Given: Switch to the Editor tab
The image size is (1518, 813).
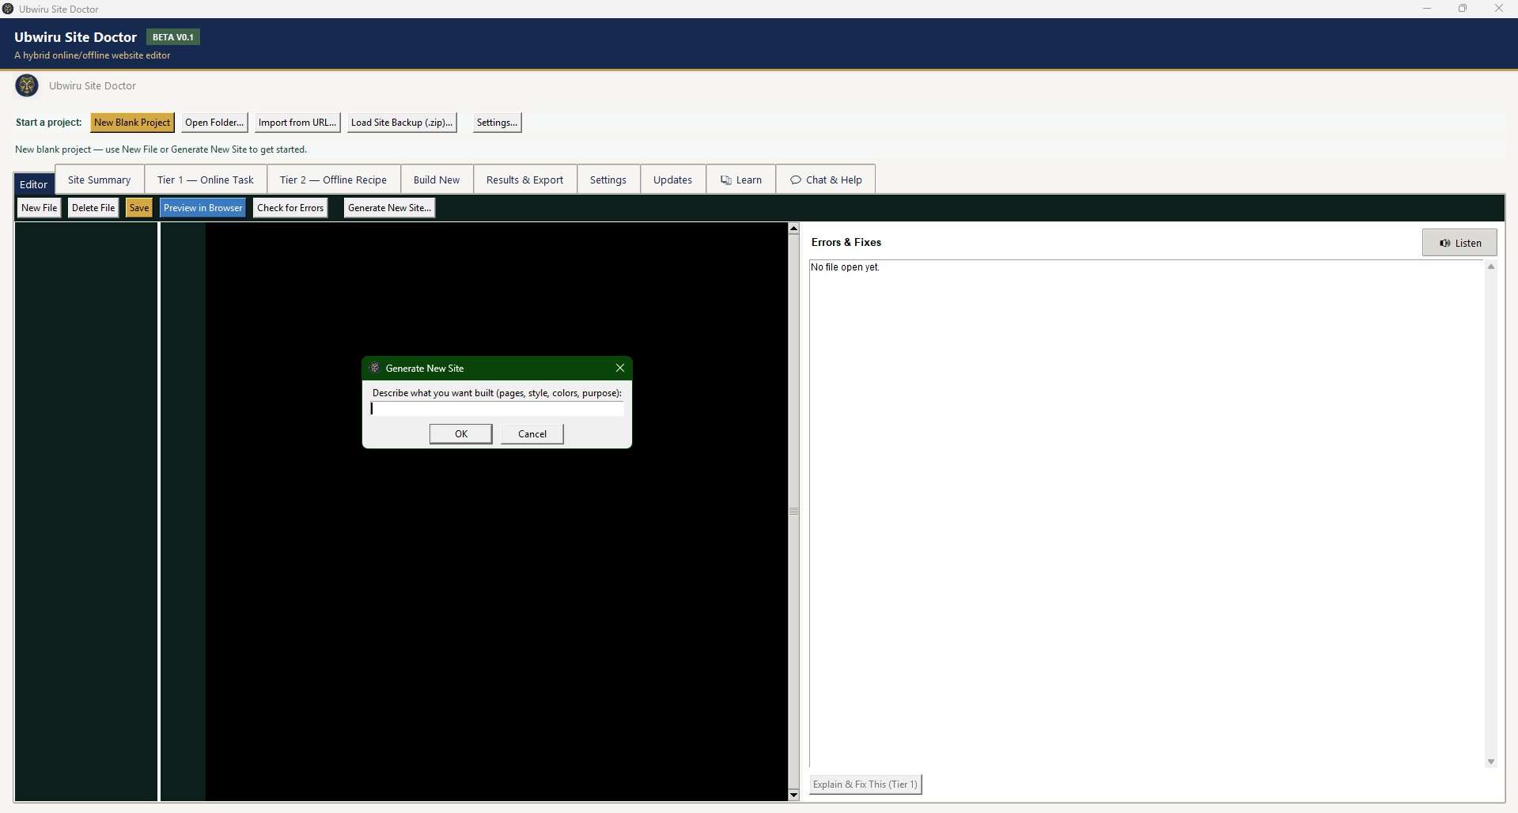Looking at the screenshot, I should pyautogui.click(x=34, y=183).
